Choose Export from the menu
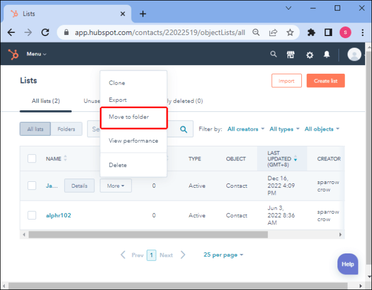Image resolution: width=372 pixels, height=290 pixels. (118, 100)
